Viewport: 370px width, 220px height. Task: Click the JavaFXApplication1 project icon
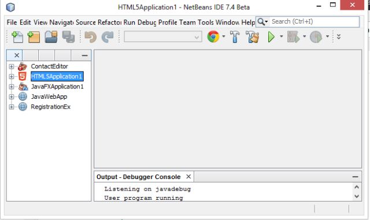[x=23, y=87]
